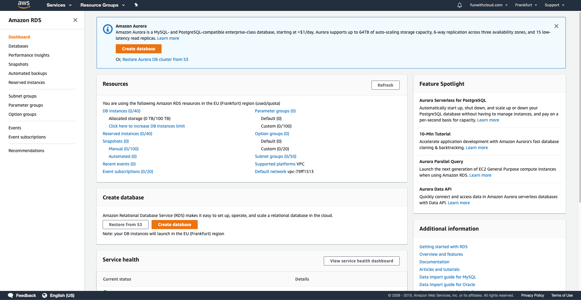This screenshot has width=581, height=300.
Task: Open Documentation link
Action: pyautogui.click(x=434, y=262)
